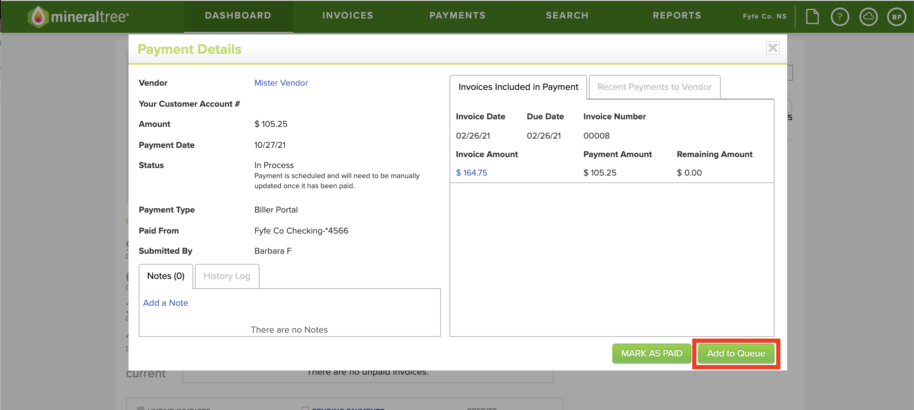Select the In Process status text
914x410 pixels.
click(274, 165)
